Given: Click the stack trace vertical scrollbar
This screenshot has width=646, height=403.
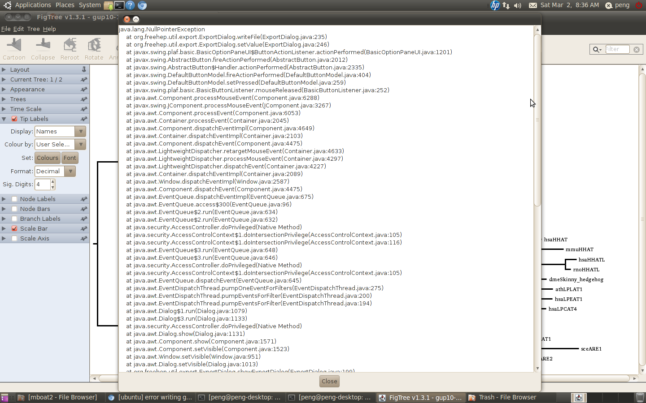Looking at the screenshot, I should pos(537,121).
